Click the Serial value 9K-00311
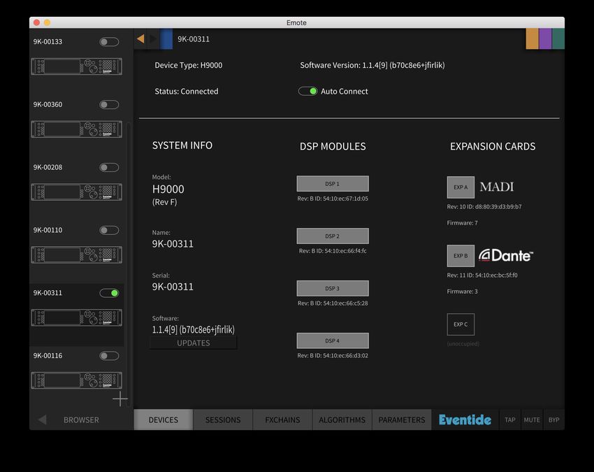Viewport: 594px width, 472px height. click(x=173, y=287)
